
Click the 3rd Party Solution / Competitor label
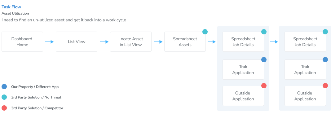37,108
